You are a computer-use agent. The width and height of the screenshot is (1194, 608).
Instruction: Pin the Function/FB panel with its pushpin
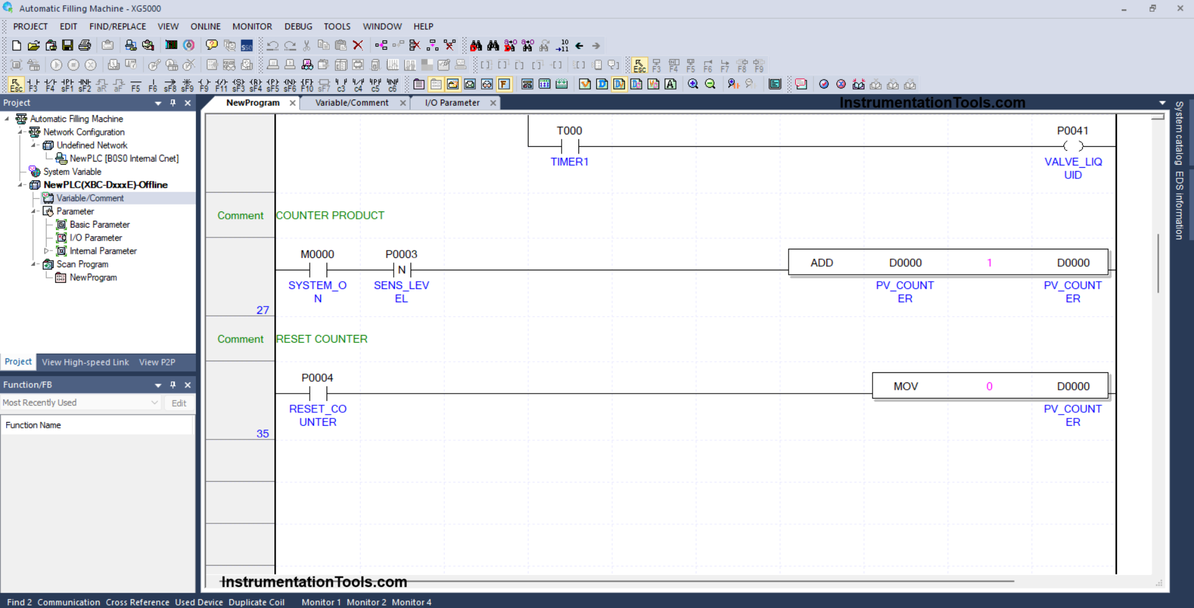click(x=173, y=384)
